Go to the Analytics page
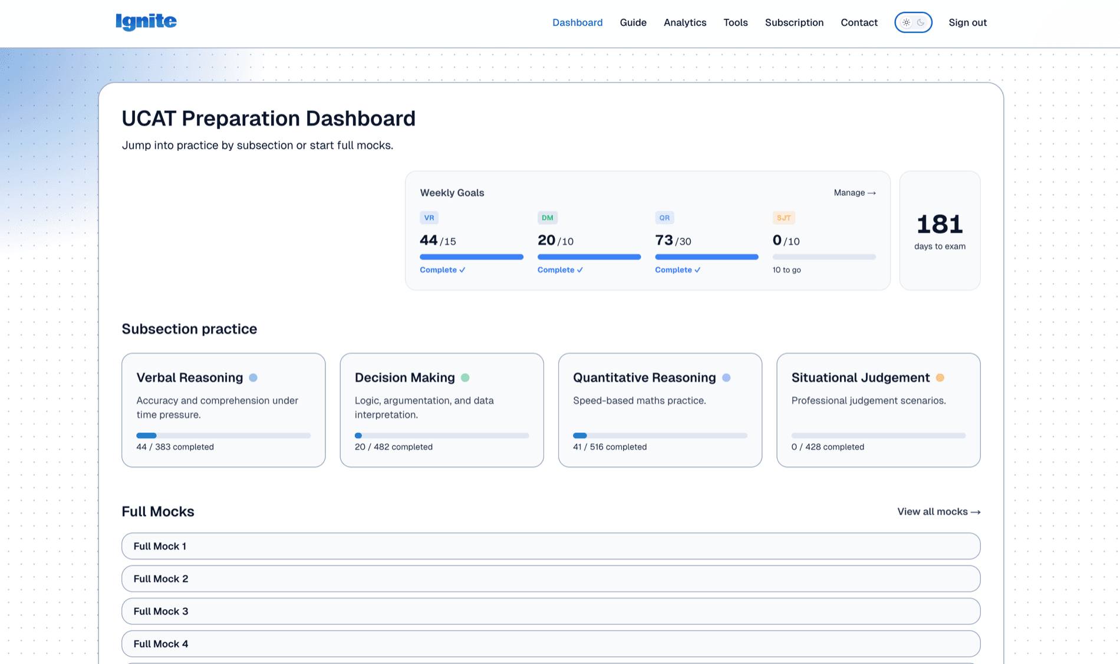The height and width of the screenshot is (664, 1120). (x=685, y=22)
